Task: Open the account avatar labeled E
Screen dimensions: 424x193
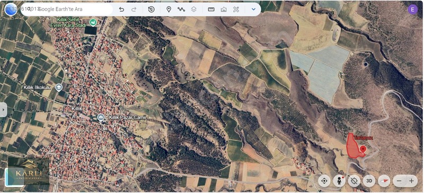Action: pyautogui.click(x=412, y=10)
